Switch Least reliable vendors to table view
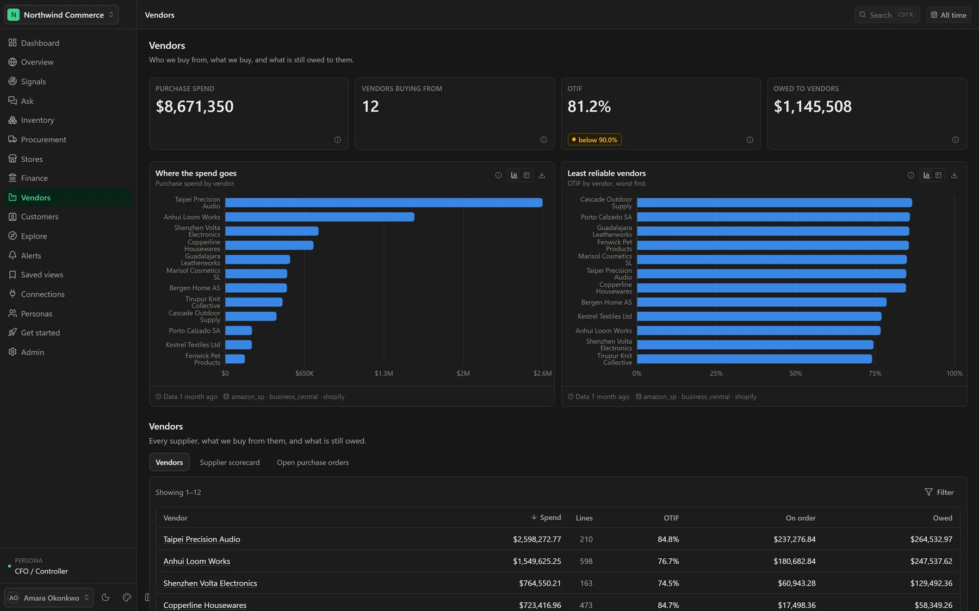 [939, 175]
